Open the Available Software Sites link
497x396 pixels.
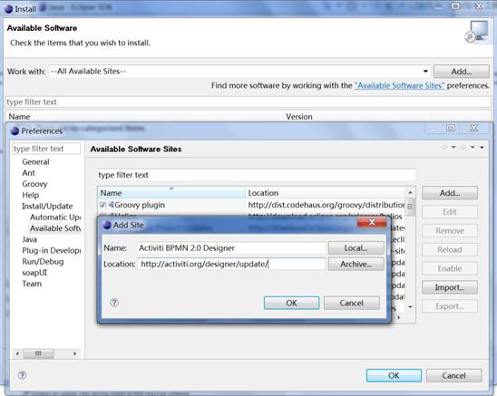[x=399, y=85]
